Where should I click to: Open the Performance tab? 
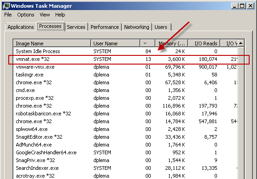coord(105,27)
